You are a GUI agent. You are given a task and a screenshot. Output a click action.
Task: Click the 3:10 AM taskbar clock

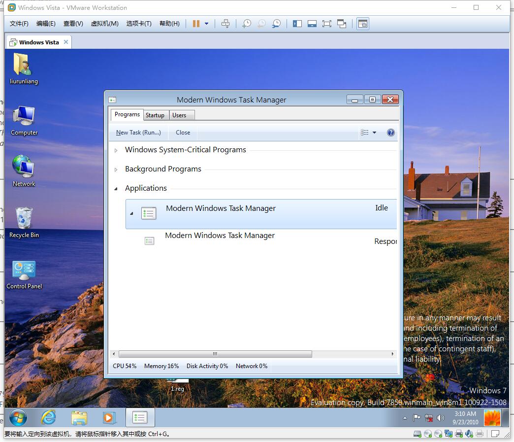pyautogui.click(x=465, y=418)
